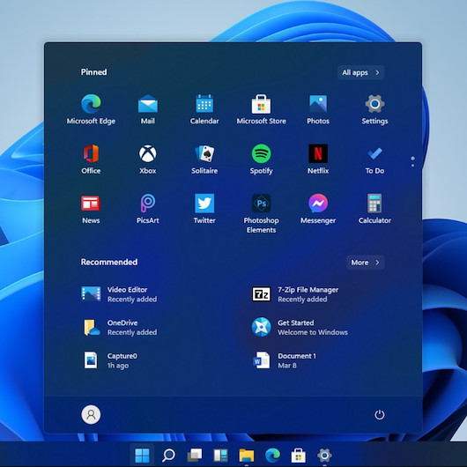Open the Calculator app
Image resolution: width=467 pixels, height=467 pixels.
click(x=374, y=209)
